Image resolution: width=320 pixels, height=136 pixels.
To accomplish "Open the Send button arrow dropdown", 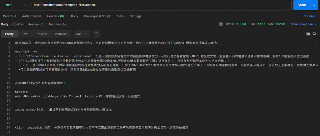I will 314,5.
